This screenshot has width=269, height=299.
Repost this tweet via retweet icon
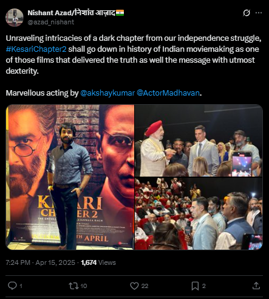[x=73, y=286]
